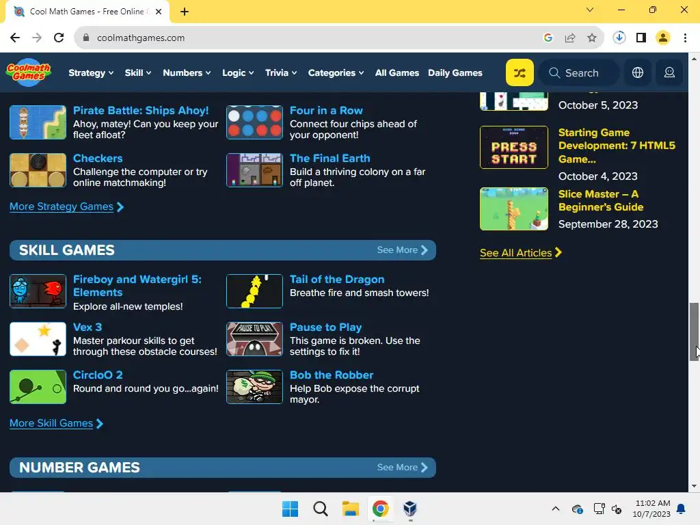The width and height of the screenshot is (700, 525).
Task: Click the Vex 3 thumbnail image
Action: click(38, 339)
